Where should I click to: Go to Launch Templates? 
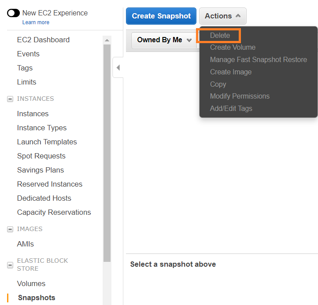pos(47,142)
